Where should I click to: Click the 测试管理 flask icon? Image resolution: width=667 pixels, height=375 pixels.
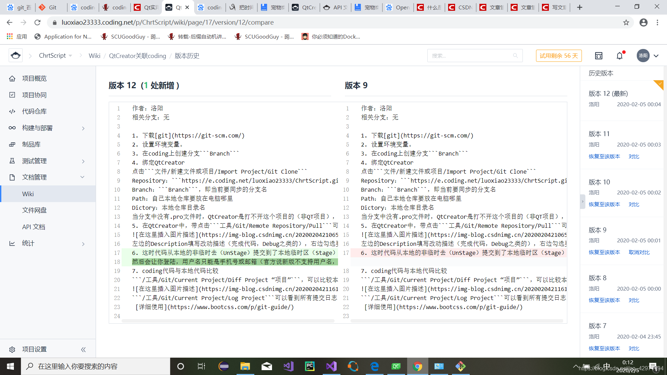(x=12, y=161)
